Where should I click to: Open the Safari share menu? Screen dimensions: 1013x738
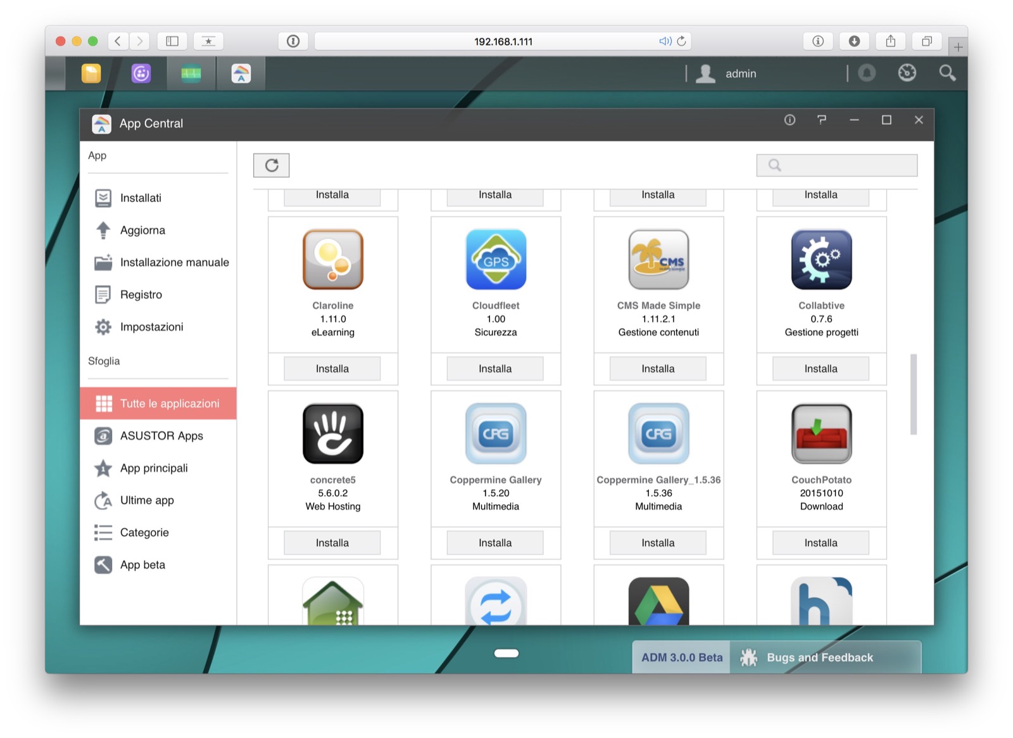[x=891, y=41]
